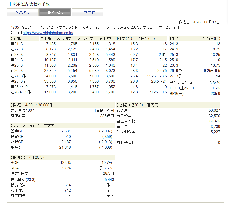Click the 最高純益(23.3) label
The image size is (228, 207).
pos(23,180)
